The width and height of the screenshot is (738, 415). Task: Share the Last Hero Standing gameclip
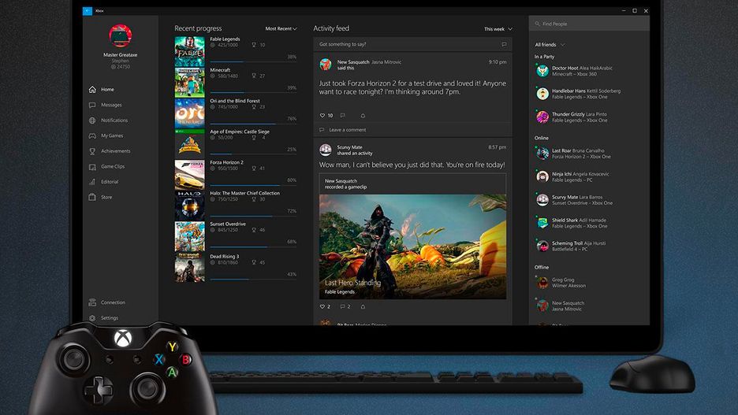tap(363, 306)
